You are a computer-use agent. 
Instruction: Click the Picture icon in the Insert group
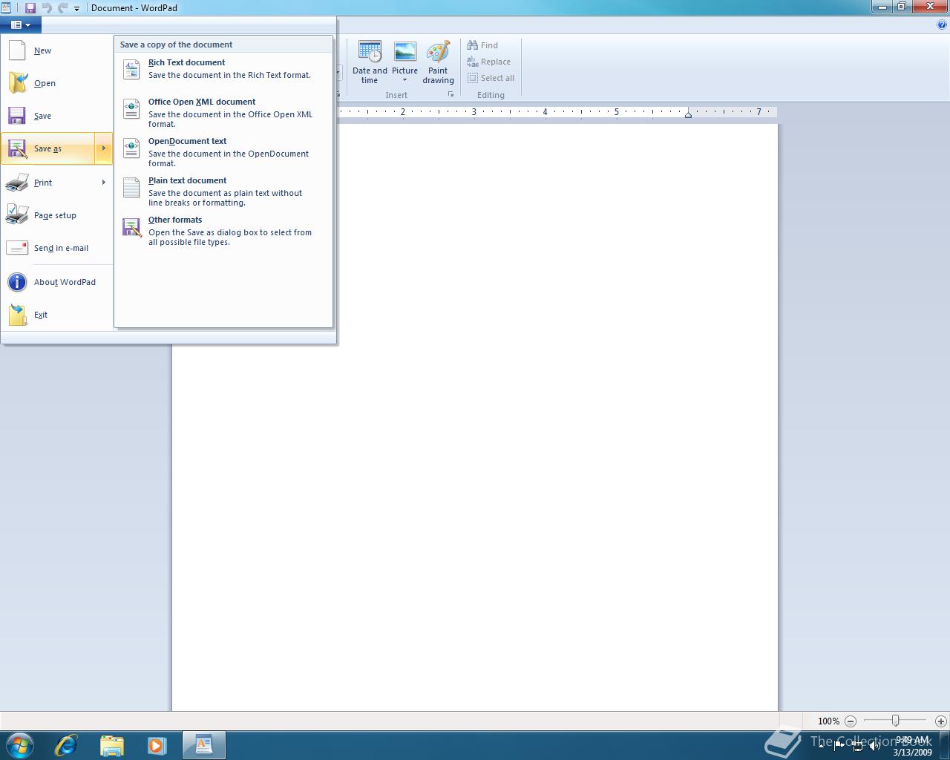pyautogui.click(x=404, y=52)
